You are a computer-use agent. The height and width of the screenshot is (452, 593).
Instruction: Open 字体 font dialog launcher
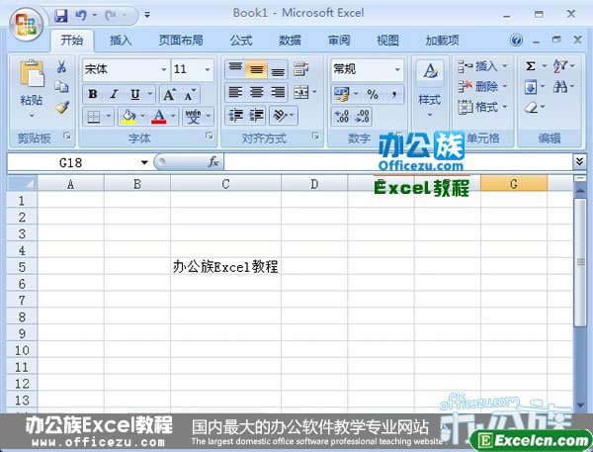210,136
